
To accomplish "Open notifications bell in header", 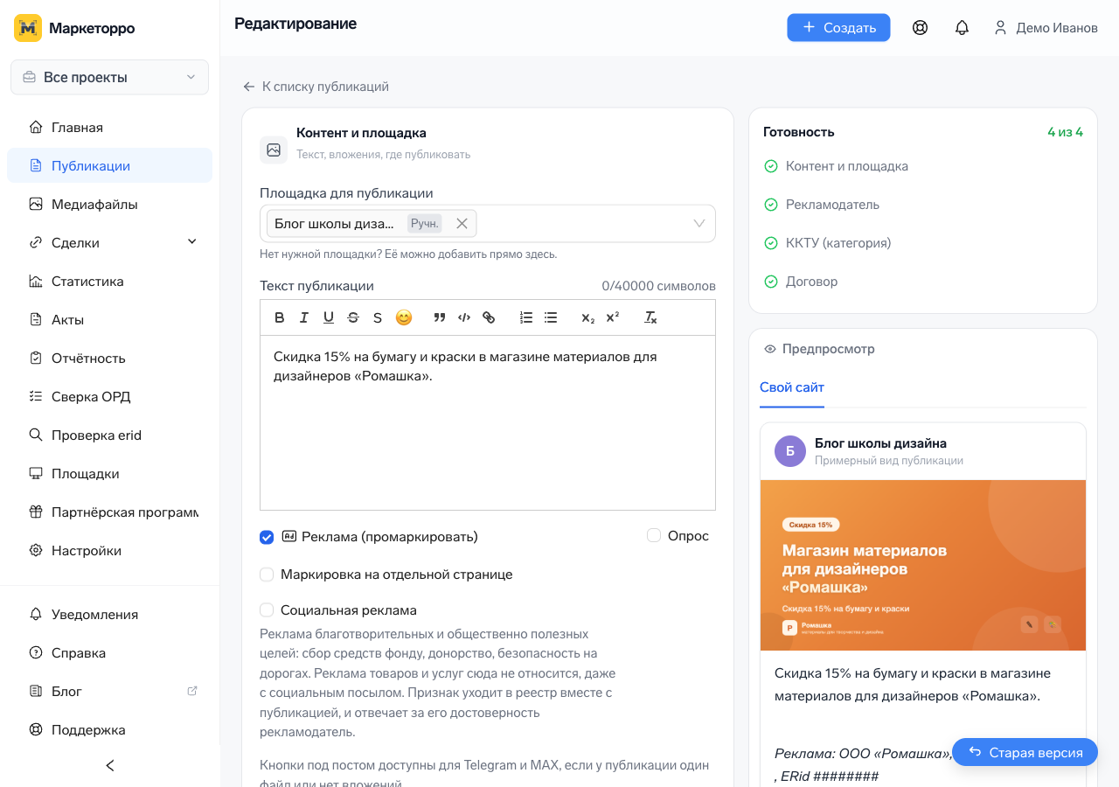I will (x=962, y=28).
